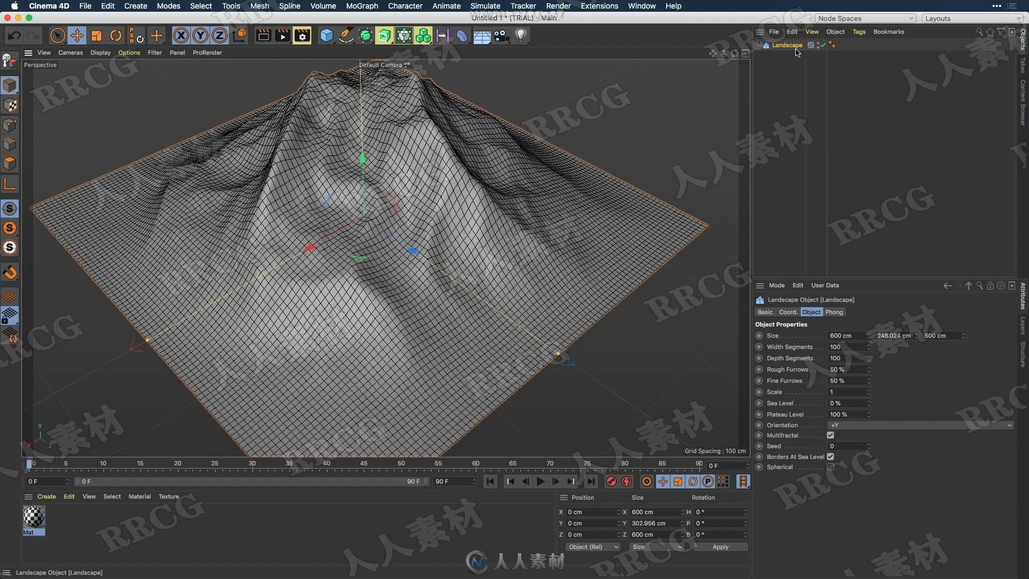This screenshot has height=579, width=1029.
Task: Toggle Parameter keying P button
Action: pyautogui.click(x=708, y=481)
